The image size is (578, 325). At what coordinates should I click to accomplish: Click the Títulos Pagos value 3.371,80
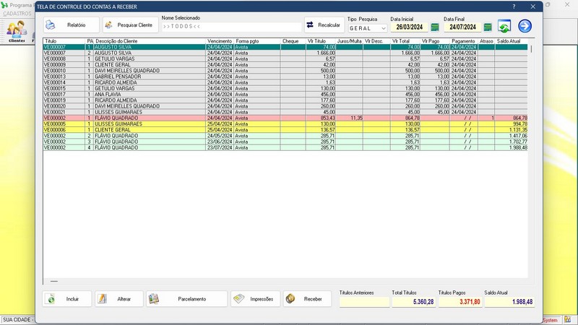[460, 302]
